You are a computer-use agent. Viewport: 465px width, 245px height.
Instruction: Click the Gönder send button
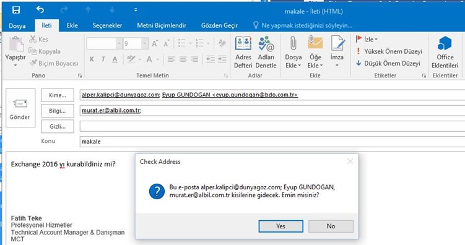tap(20, 108)
